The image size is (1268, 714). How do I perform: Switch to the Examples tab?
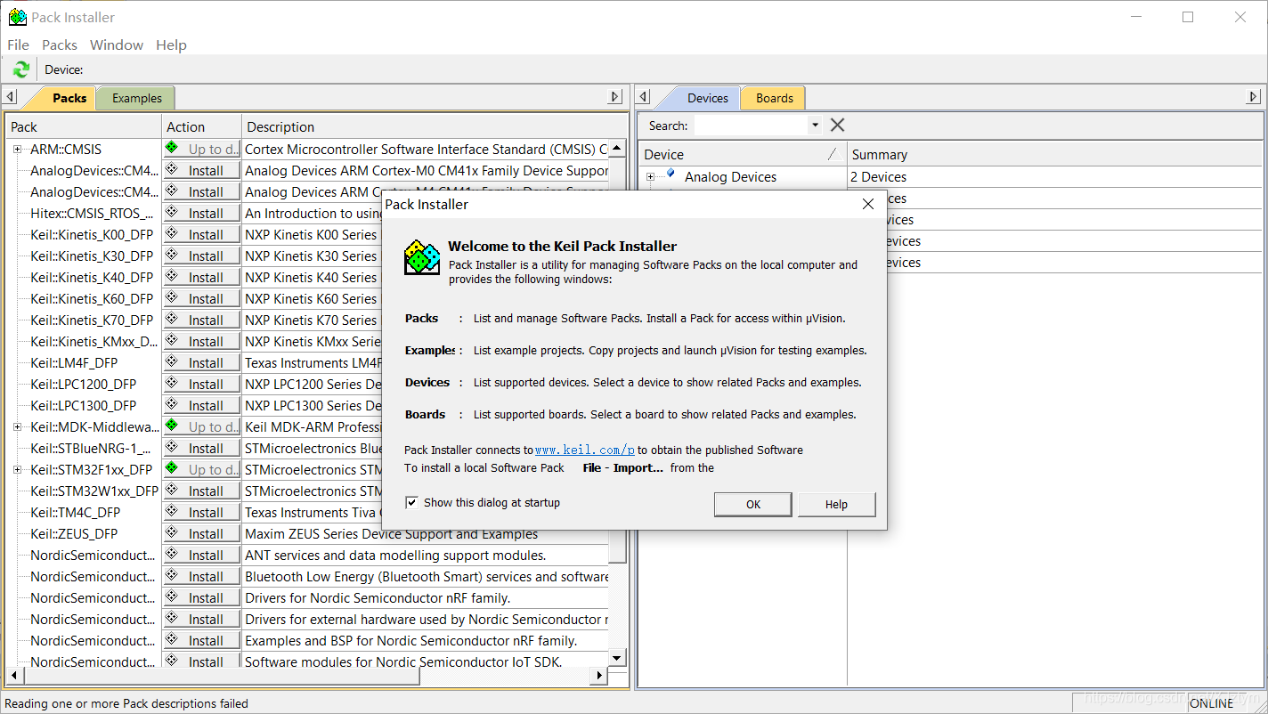pos(137,98)
